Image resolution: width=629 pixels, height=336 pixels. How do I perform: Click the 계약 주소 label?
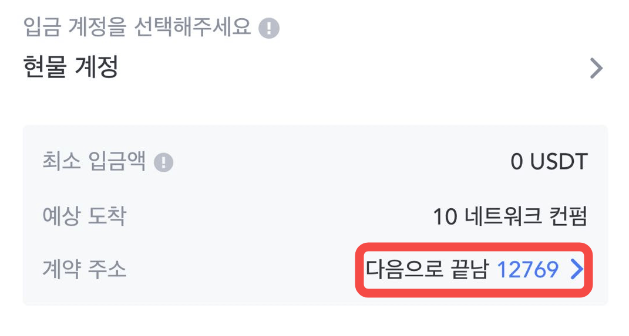pyautogui.click(x=84, y=270)
